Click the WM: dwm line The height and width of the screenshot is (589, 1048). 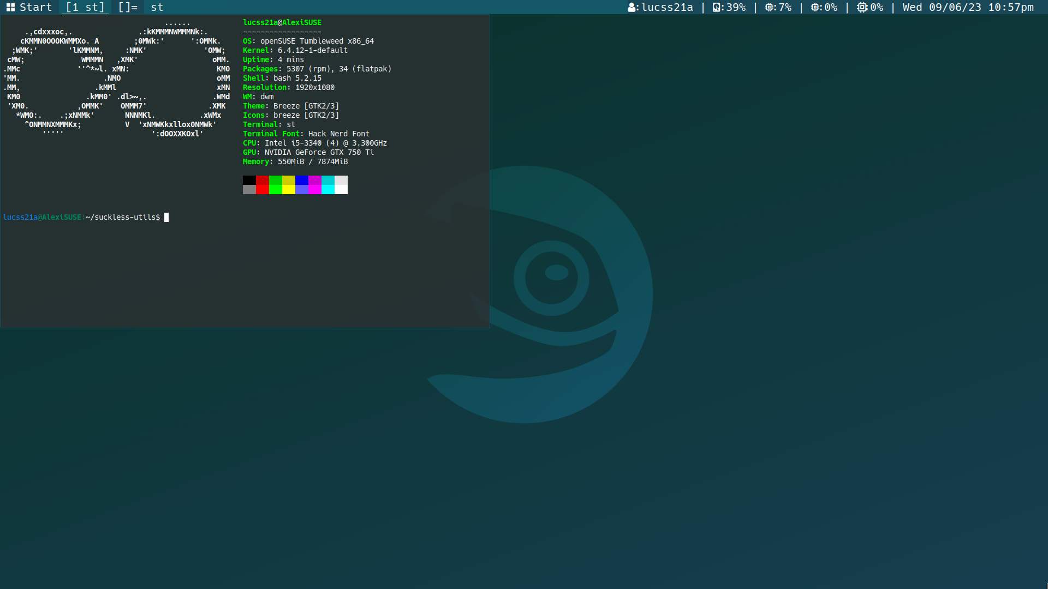[x=258, y=97]
